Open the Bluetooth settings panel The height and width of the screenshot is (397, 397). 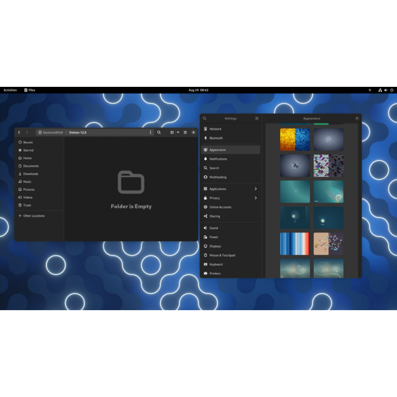click(216, 138)
